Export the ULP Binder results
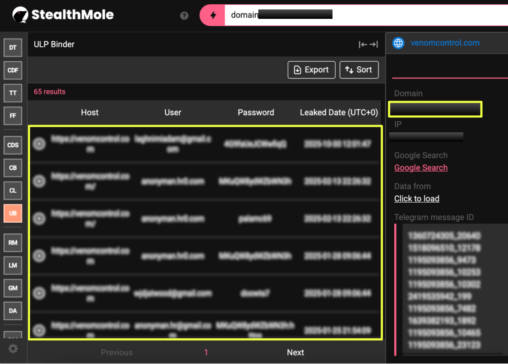Image resolution: width=508 pixels, height=364 pixels. [311, 70]
